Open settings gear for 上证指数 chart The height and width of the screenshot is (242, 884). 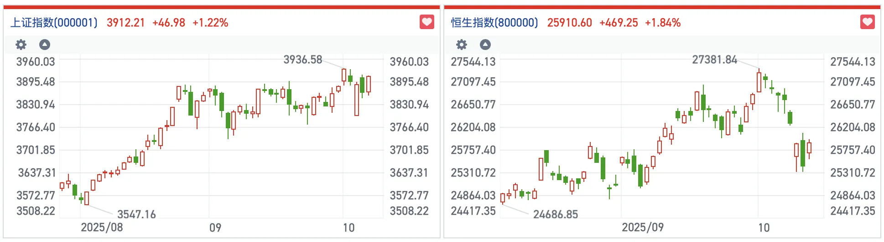(x=21, y=45)
